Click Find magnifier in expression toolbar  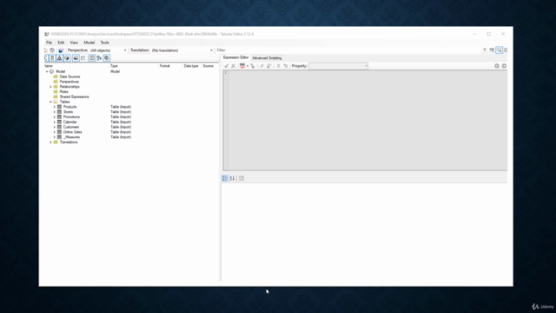[x=261, y=66]
